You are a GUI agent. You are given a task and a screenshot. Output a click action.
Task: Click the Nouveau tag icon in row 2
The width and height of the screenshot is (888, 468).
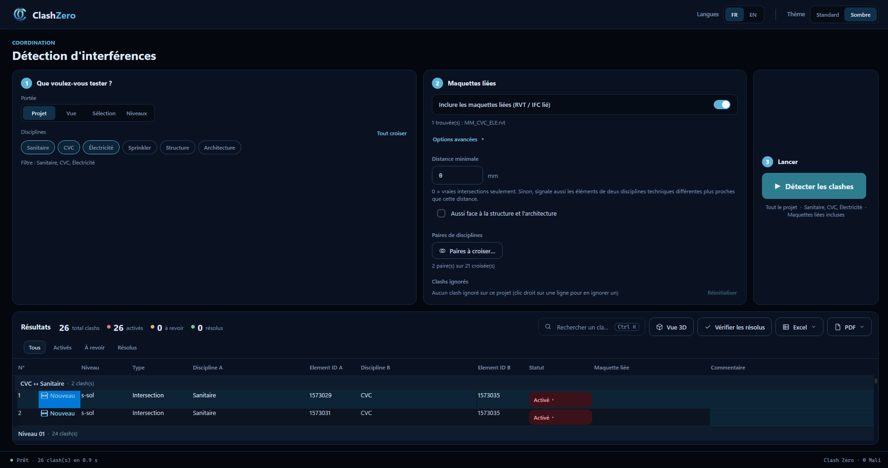pyautogui.click(x=45, y=413)
